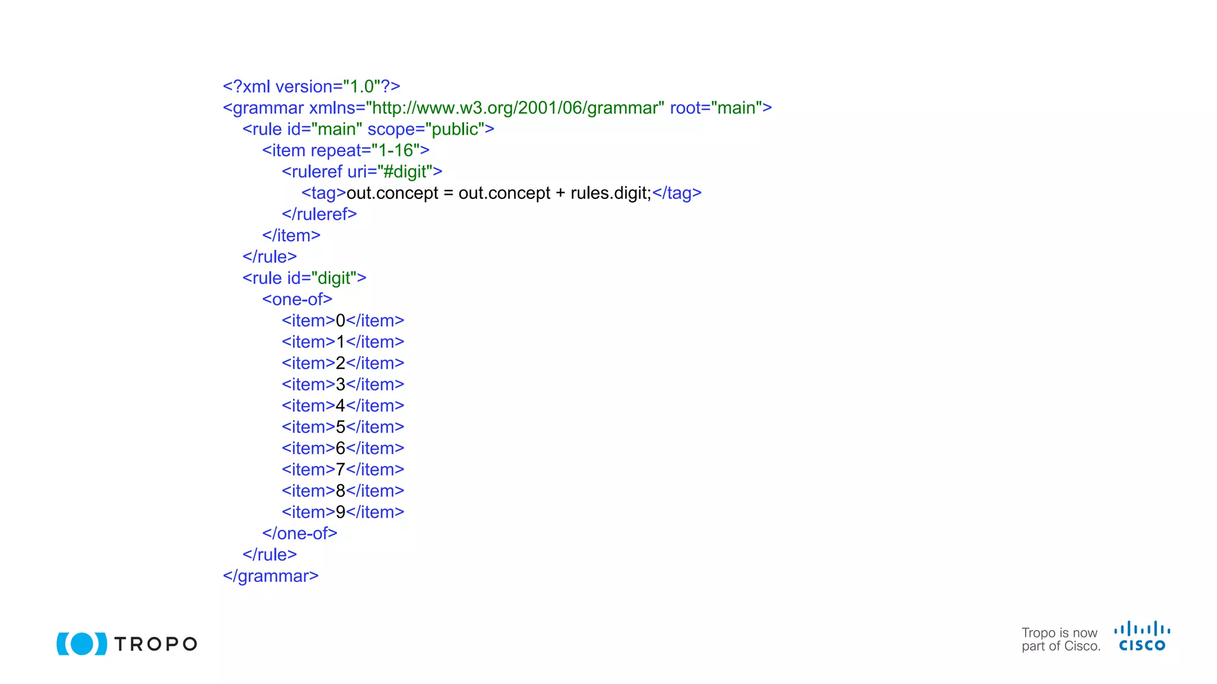Click the Tropo circular logo icon
This screenshot has height=684, width=1217.
pos(82,644)
